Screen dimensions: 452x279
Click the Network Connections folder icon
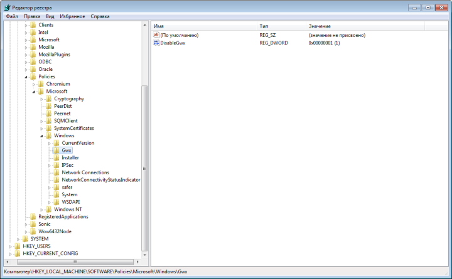pyautogui.click(x=56, y=172)
